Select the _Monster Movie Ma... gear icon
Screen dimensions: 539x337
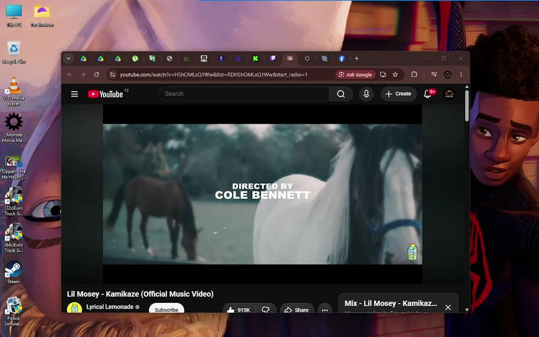pyautogui.click(x=14, y=128)
